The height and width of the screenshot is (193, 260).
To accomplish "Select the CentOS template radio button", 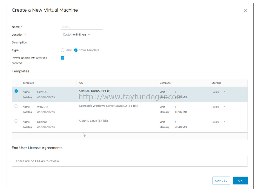I will pyautogui.click(x=16, y=91).
